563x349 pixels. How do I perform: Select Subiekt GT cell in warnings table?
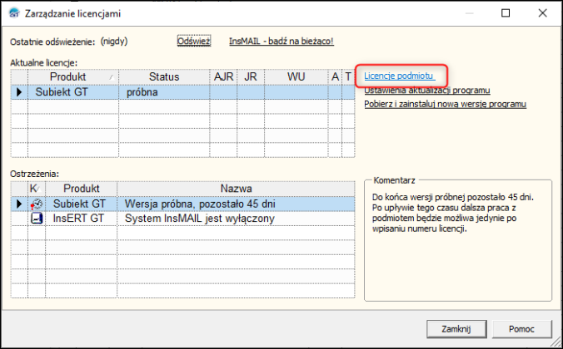click(x=82, y=204)
